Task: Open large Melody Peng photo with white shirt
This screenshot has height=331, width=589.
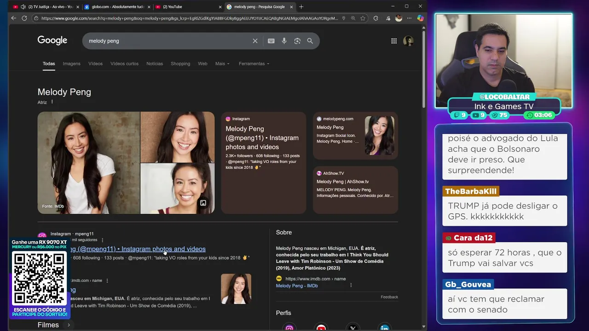Action: click(x=88, y=163)
